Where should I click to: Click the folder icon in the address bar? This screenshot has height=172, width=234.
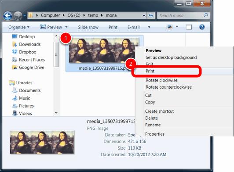(31, 15)
